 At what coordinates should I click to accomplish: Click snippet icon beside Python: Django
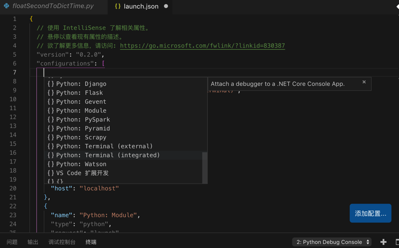click(x=51, y=84)
